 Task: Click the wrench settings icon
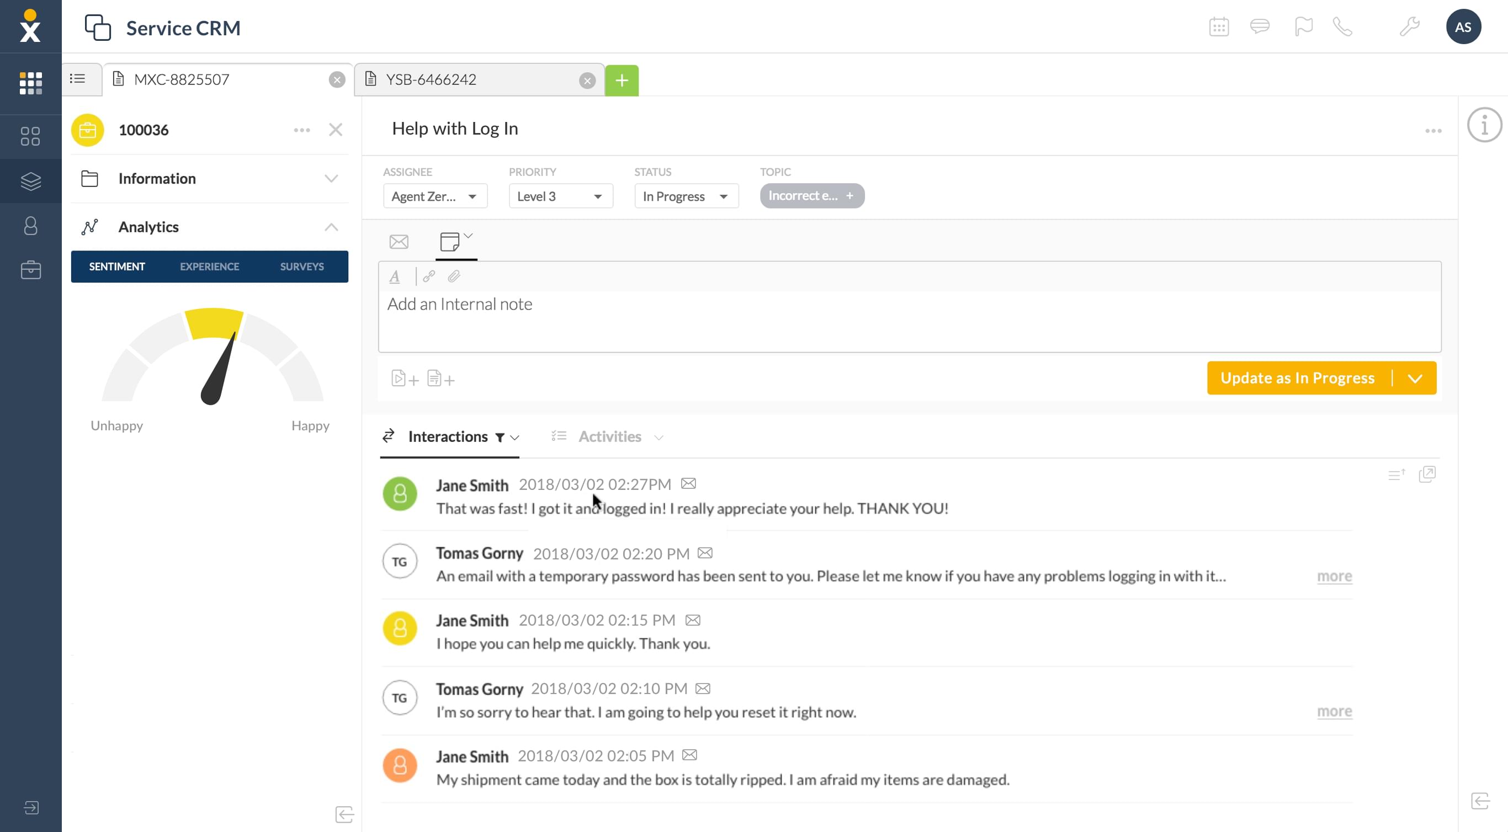tap(1409, 27)
